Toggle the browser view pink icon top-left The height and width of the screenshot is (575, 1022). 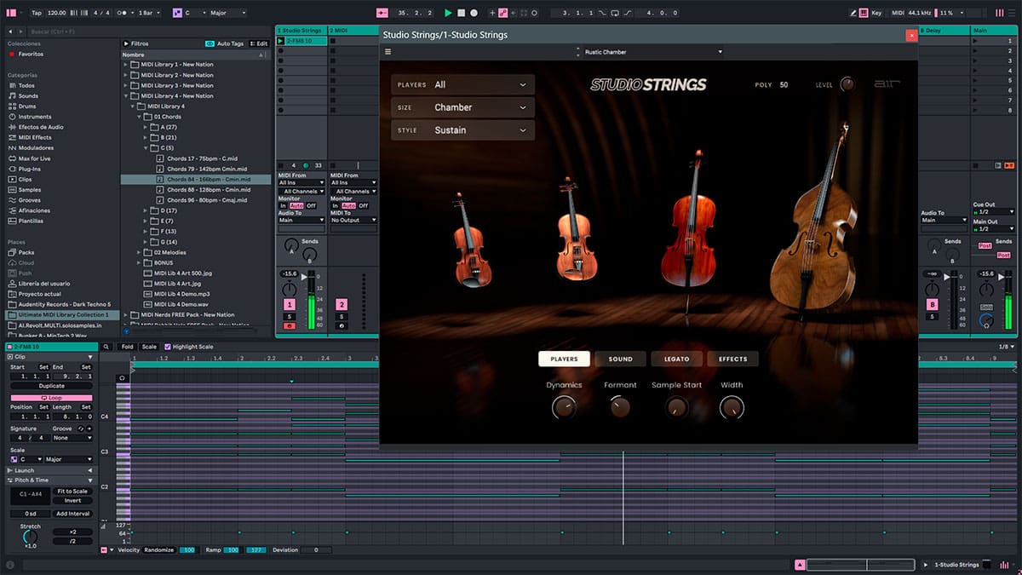click(12, 13)
